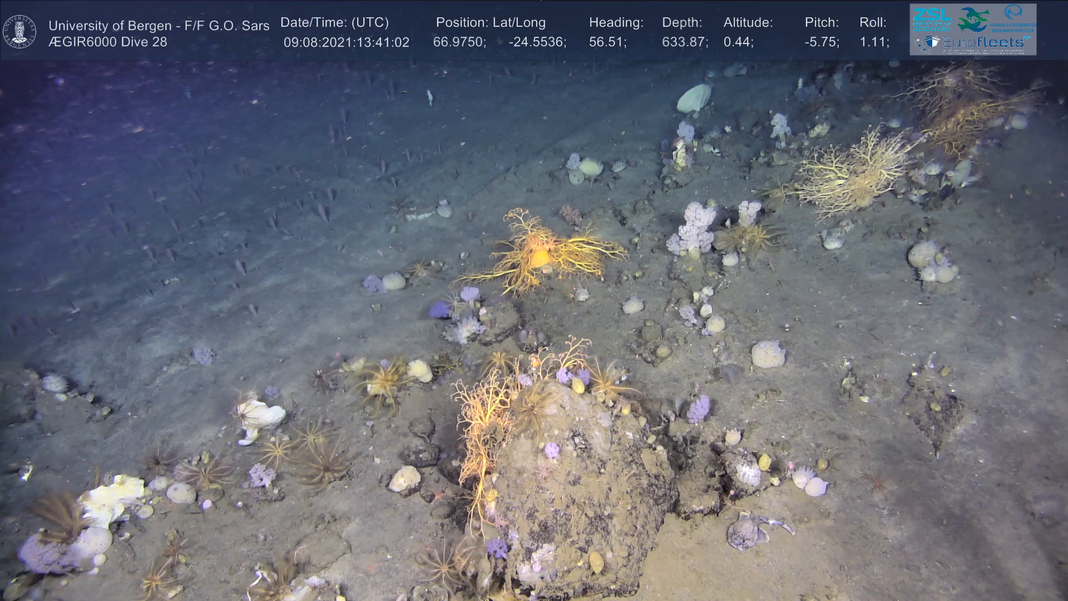Click the longitude value -24.5536
Viewport: 1068px width, 601px height.
pos(537,42)
